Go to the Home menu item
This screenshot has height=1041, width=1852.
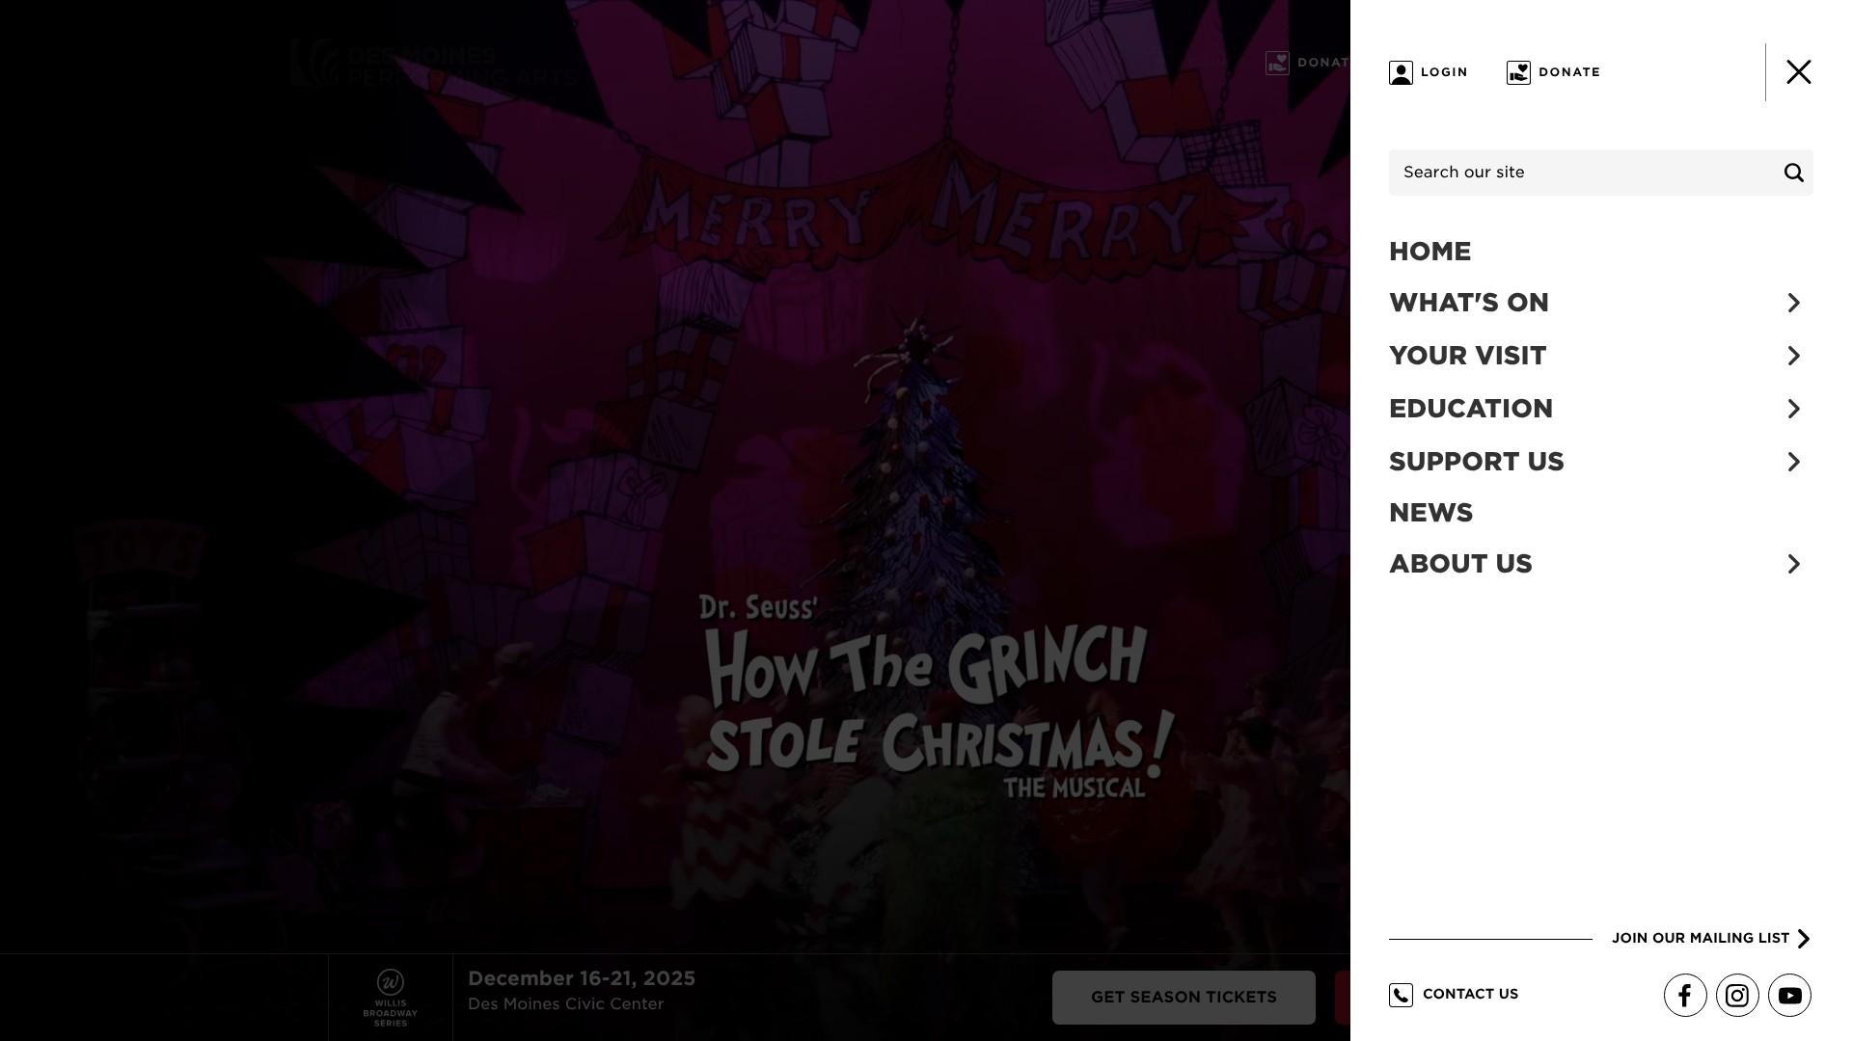[1430, 252]
